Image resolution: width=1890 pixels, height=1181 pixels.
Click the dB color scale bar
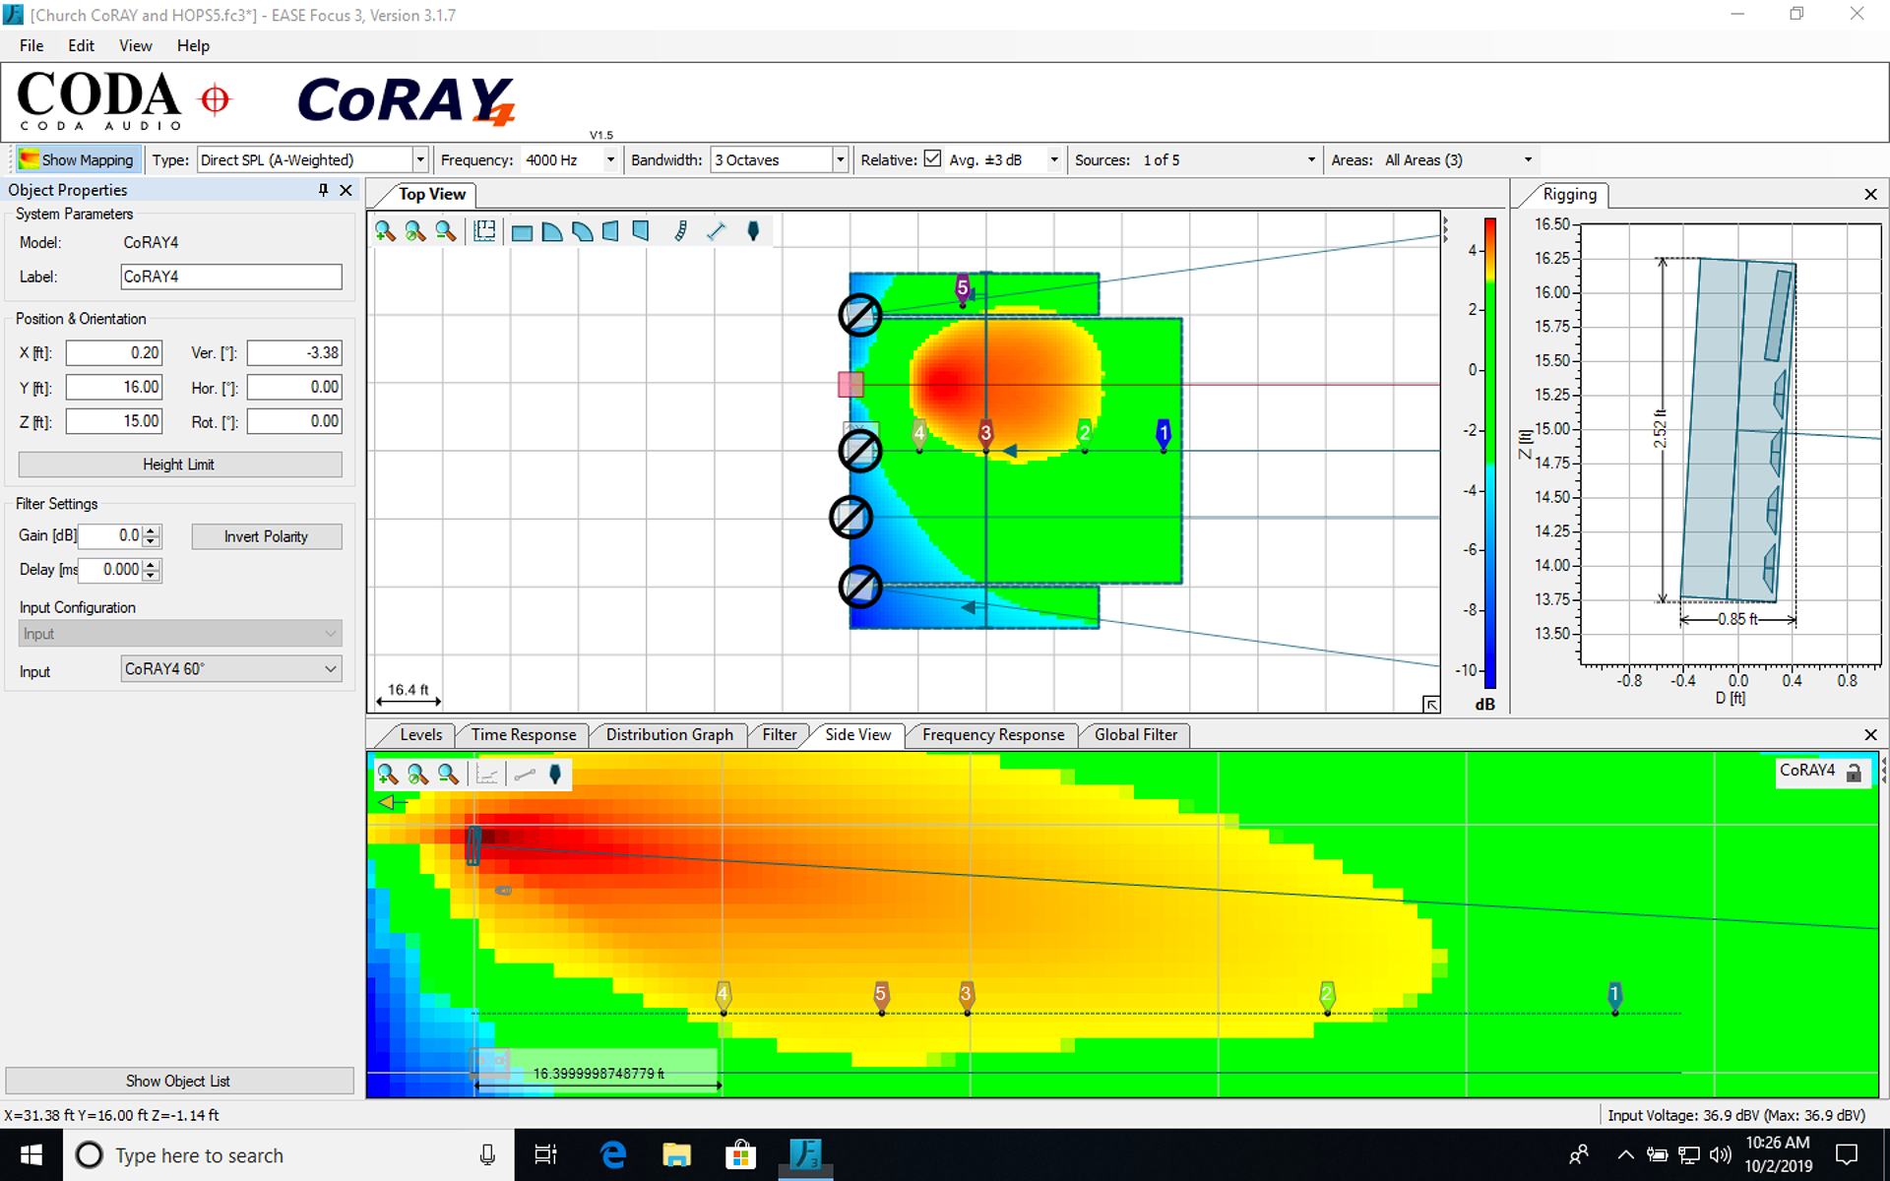click(x=1490, y=453)
